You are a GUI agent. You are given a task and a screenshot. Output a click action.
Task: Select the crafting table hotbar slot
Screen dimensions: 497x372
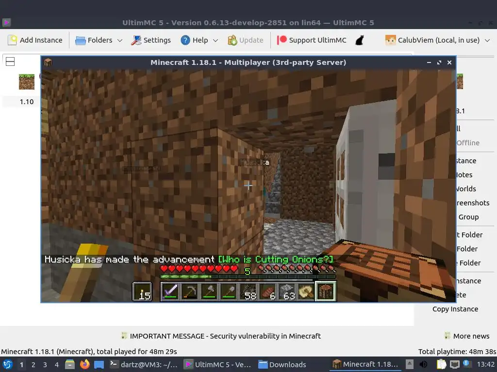[x=326, y=291]
